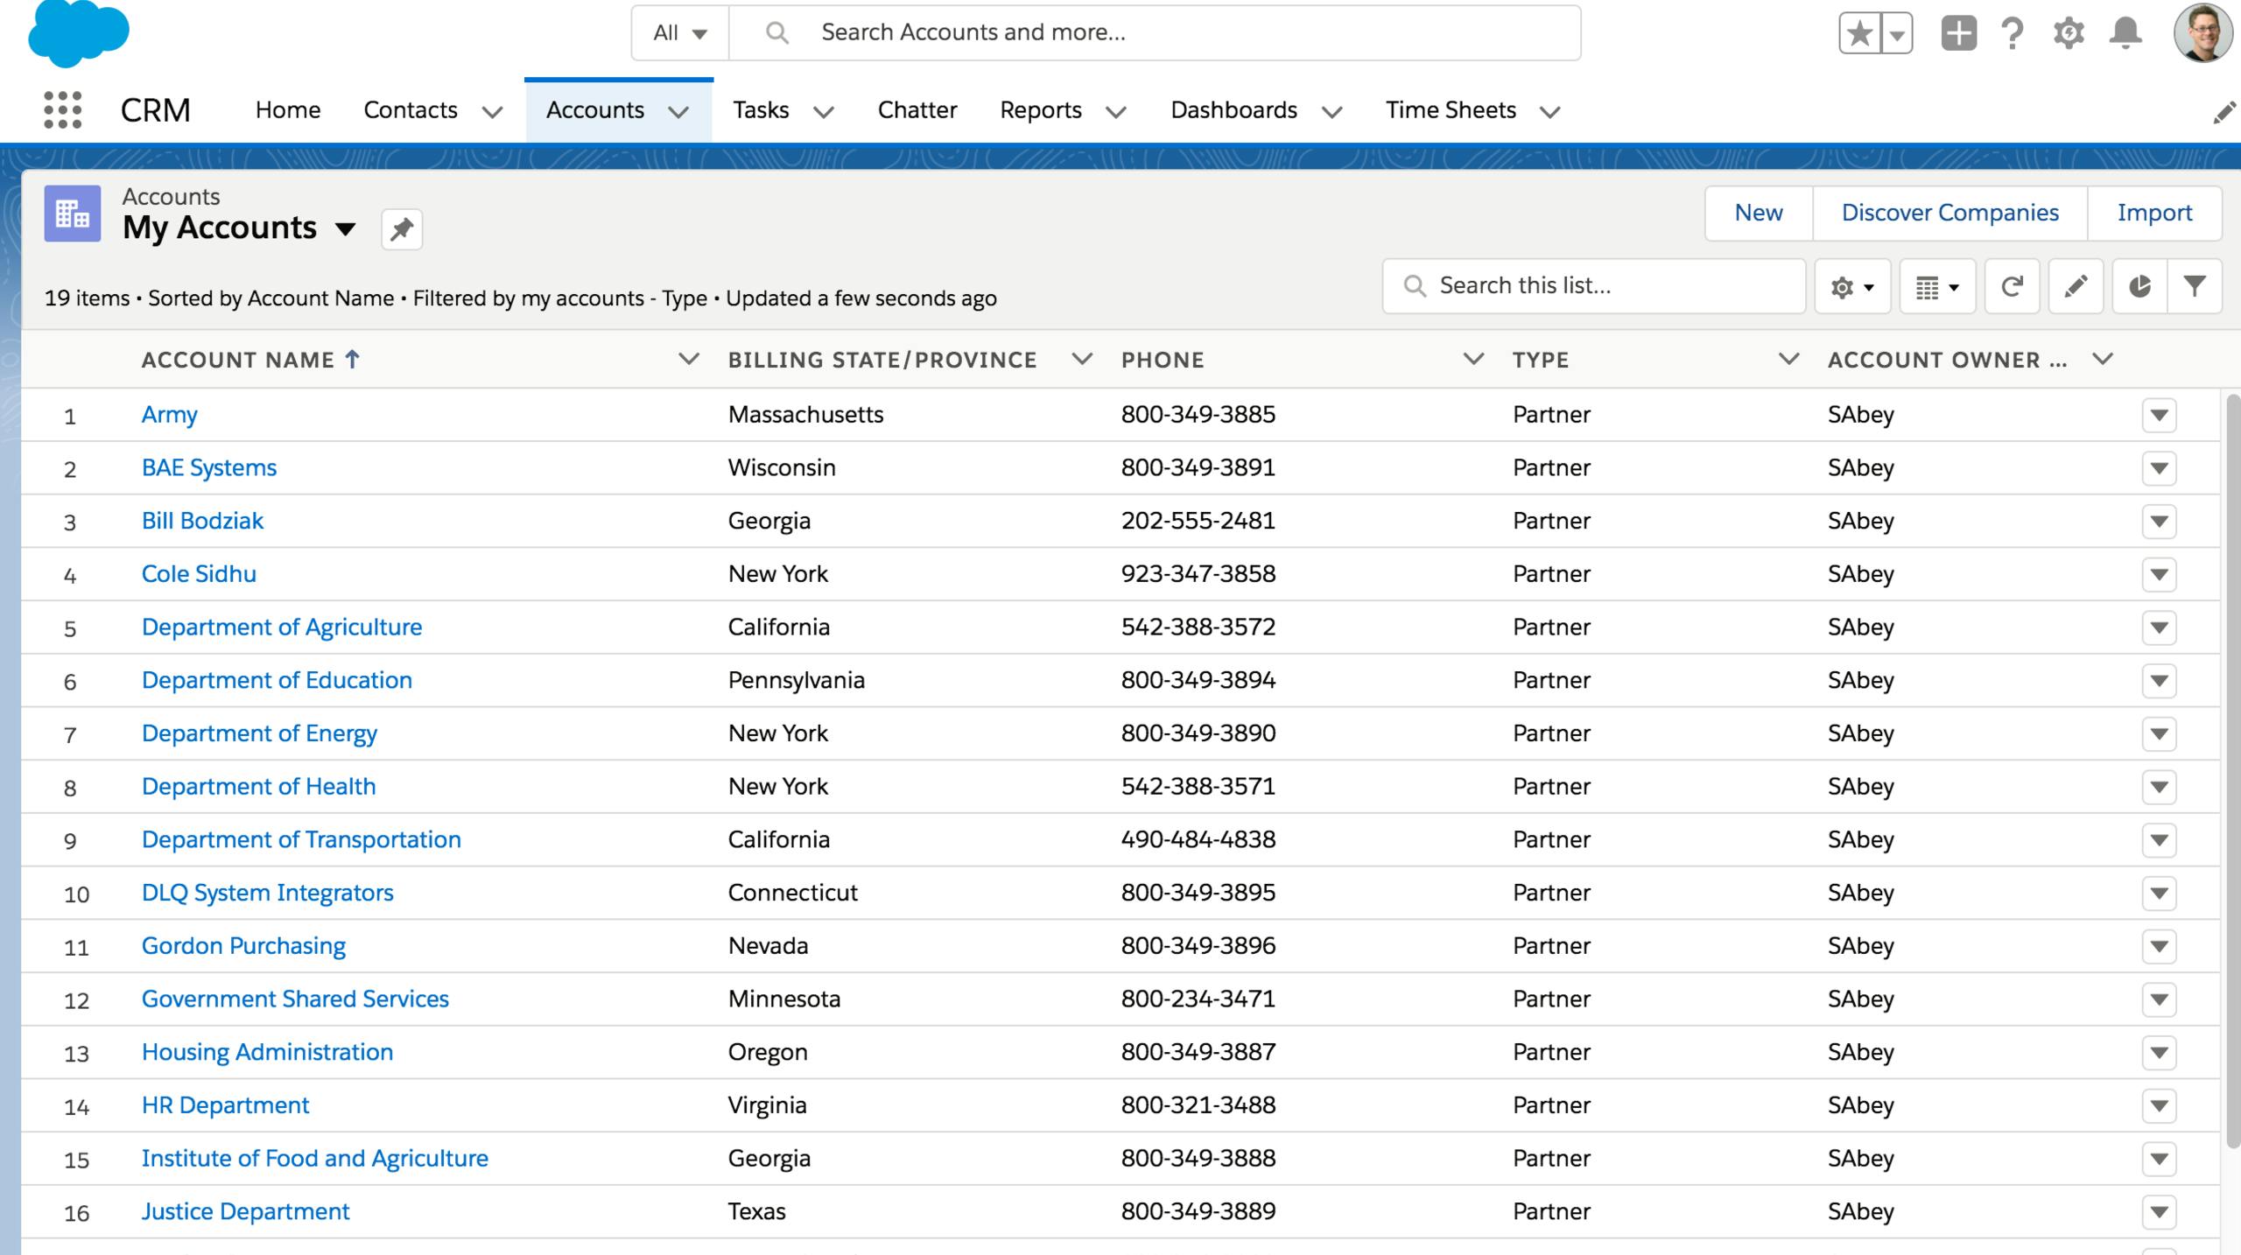Click the list view display icon
2241x1255 pixels.
pyautogui.click(x=1936, y=284)
